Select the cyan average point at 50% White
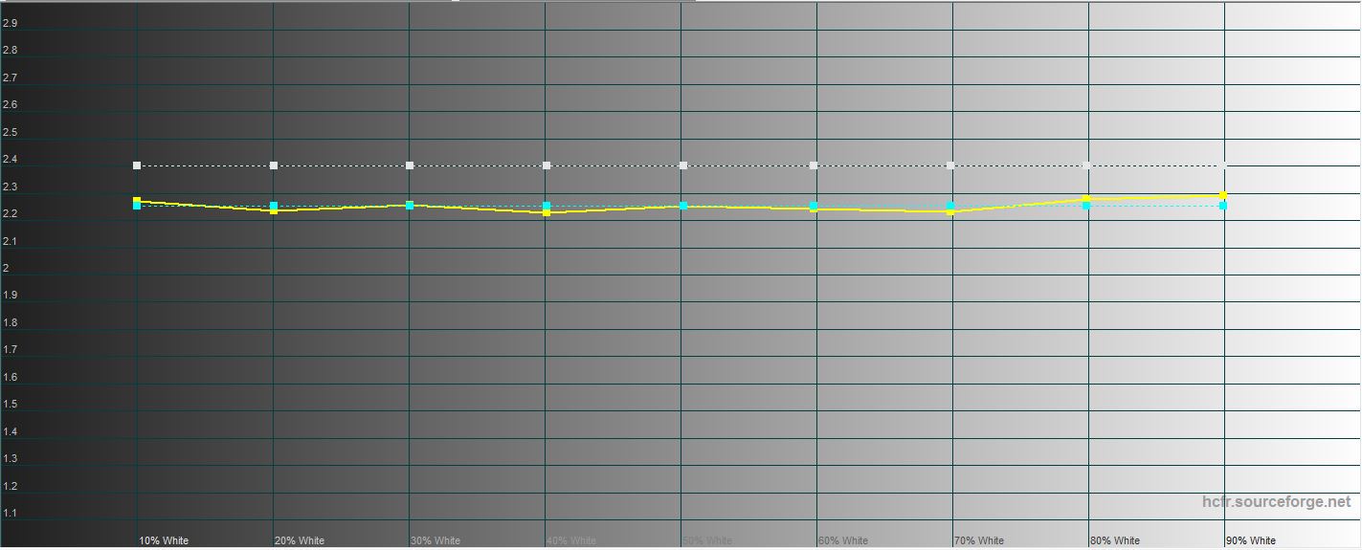The image size is (1362, 550). pyautogui.click(x=683, y=206)
